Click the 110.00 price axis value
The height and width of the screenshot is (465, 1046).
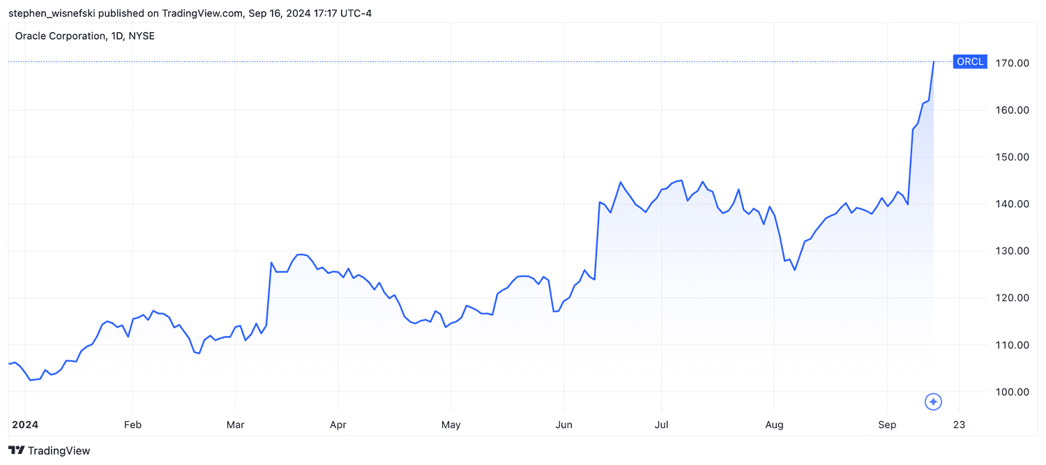click(x=1013, y=345)
